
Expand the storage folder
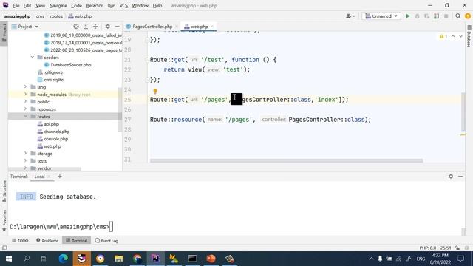[x=25, y=154]
